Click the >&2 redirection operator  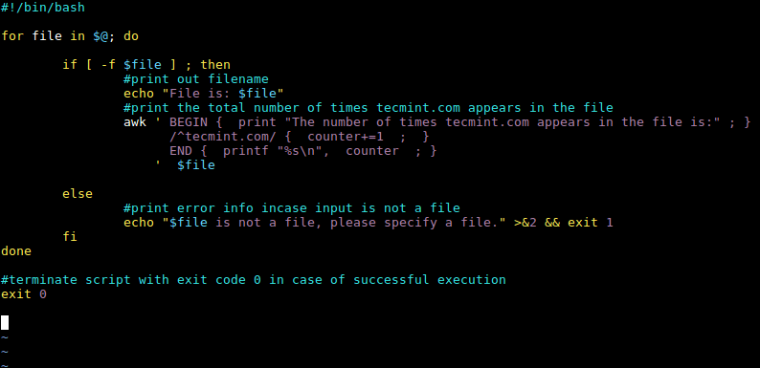pyautogui.click(x=525, y=223)
